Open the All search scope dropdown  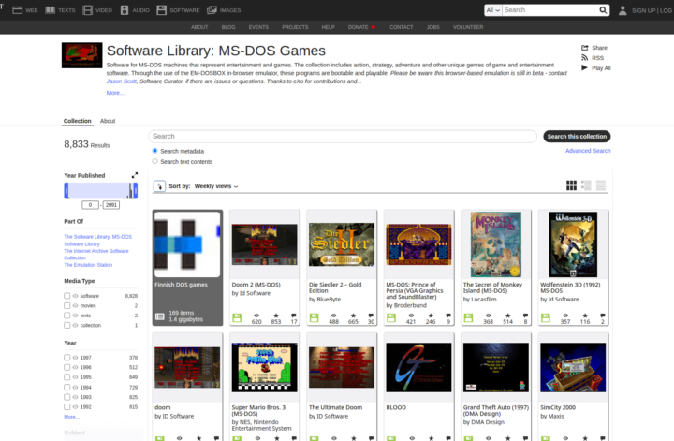tap(492, 10)
